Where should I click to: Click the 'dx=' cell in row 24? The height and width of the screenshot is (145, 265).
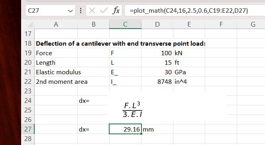[94, 101]
